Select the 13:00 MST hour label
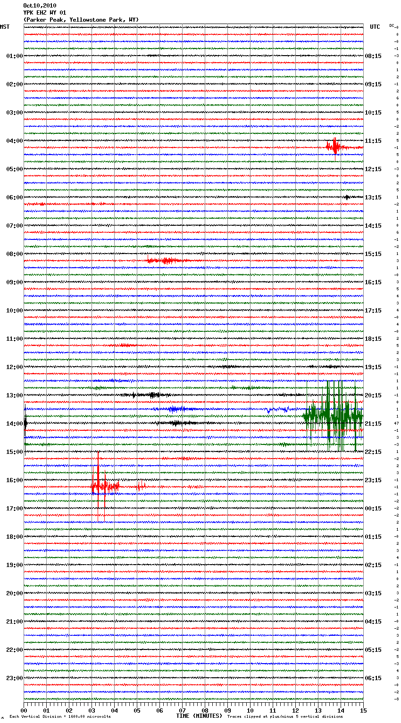Image resolution: width=401 pixels, height=723 pixels. click(x=14, y=395)
